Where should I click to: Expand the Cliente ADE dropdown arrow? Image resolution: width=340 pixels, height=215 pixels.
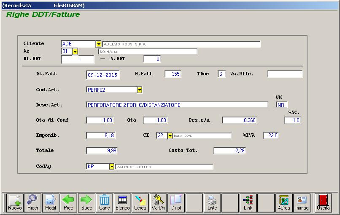[x=99, y=44]
